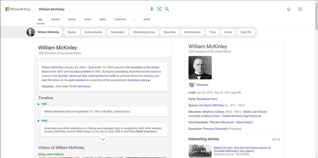Select the Quotes chip

point(72,32)
